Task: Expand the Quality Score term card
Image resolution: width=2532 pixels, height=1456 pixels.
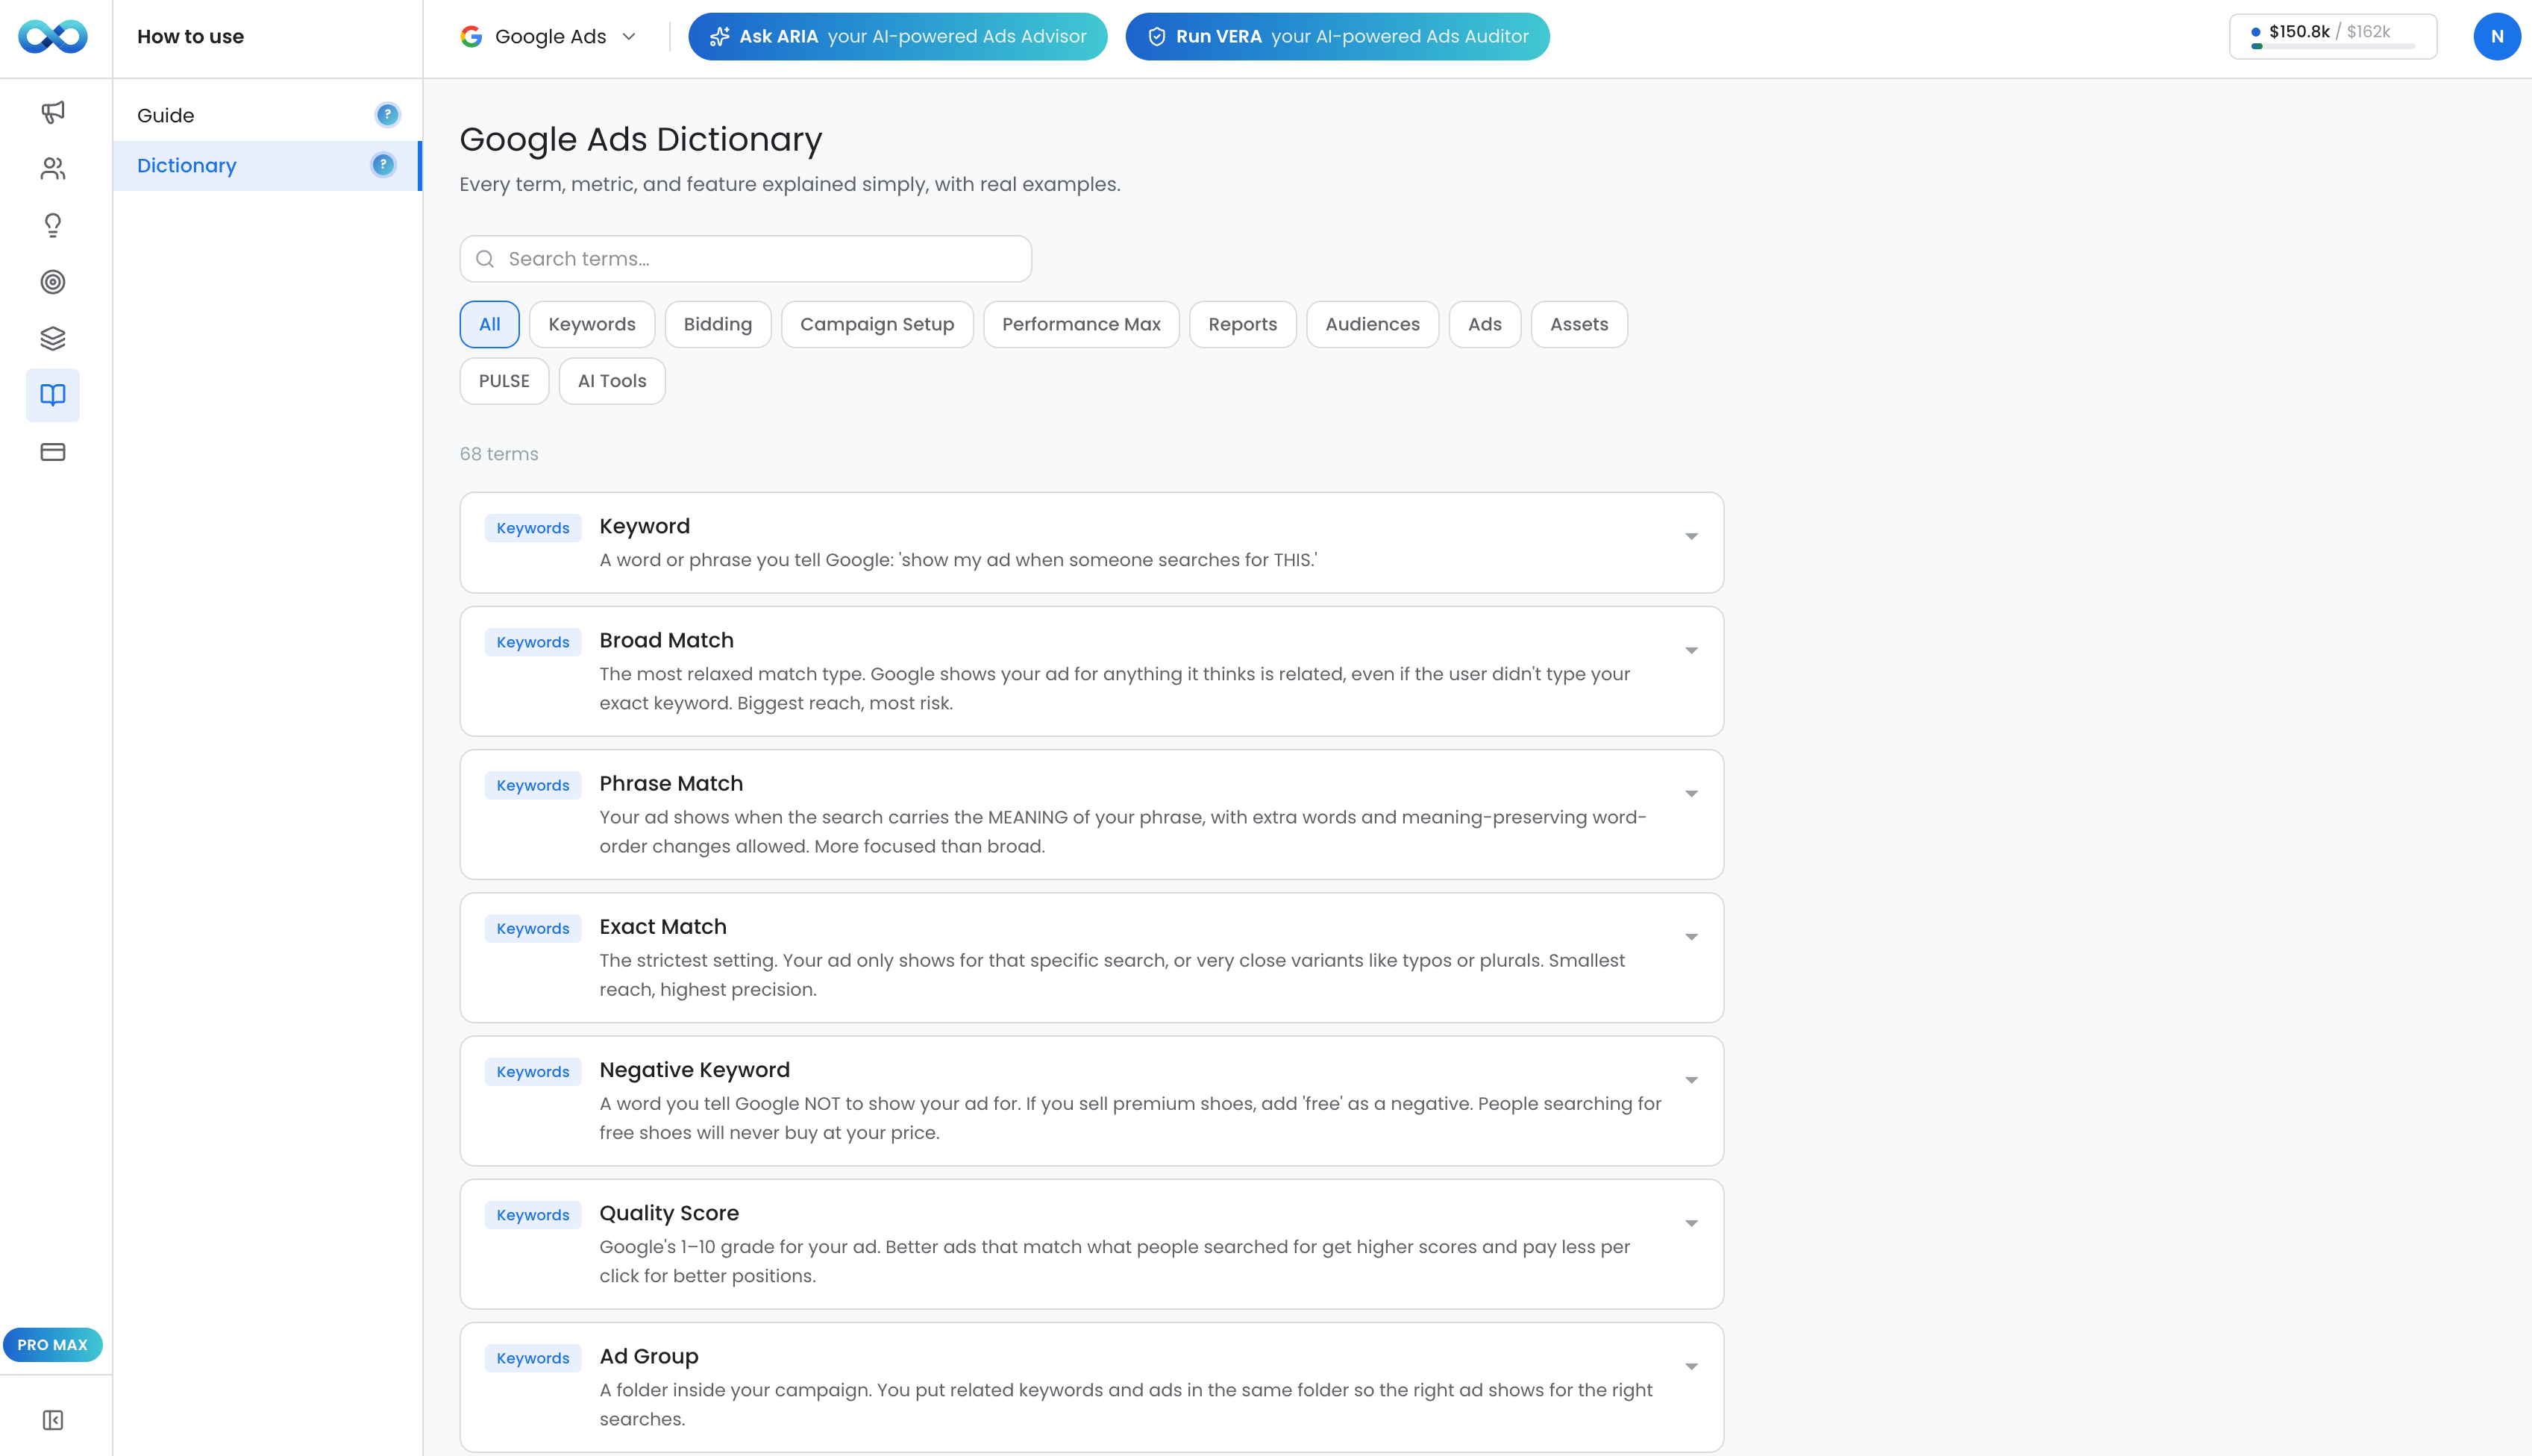Action: (1691, 1224)
